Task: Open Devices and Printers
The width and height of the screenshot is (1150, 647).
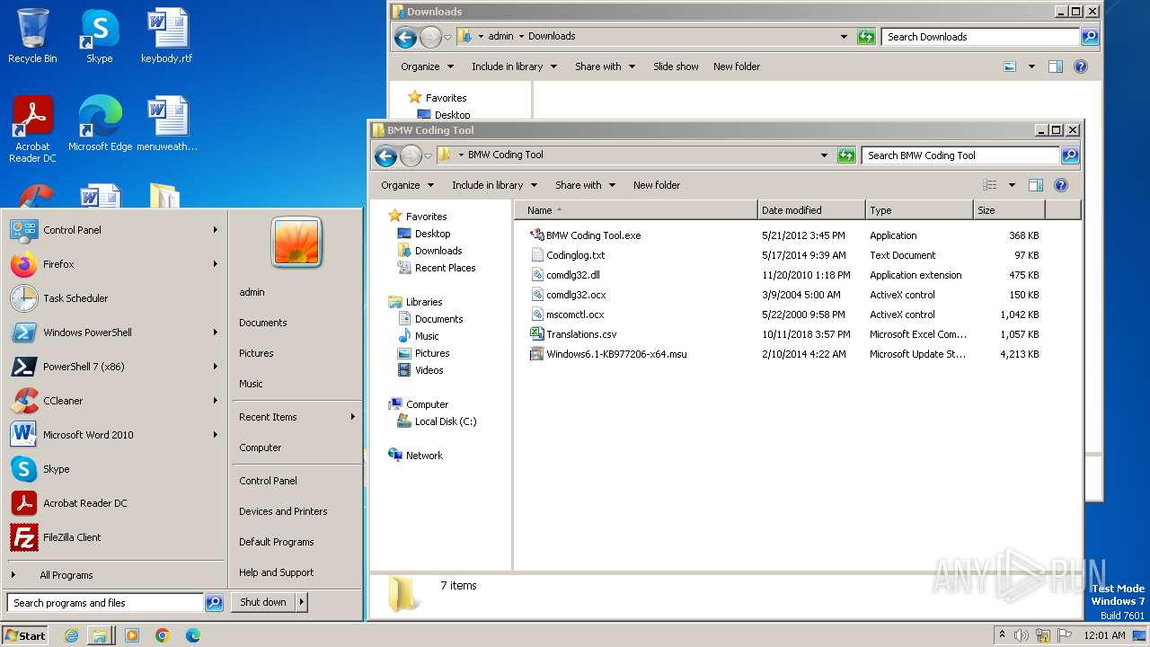Action: point(283,511)
